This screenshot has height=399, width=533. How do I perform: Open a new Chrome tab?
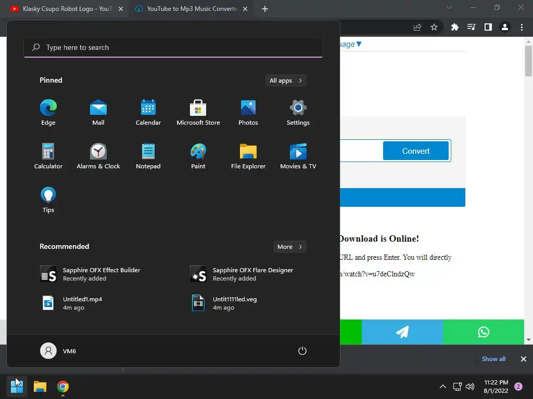point(265,9)
